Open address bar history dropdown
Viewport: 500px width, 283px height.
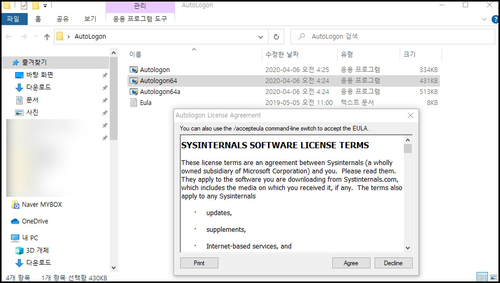pyautogui.click(x=261, y=37)
